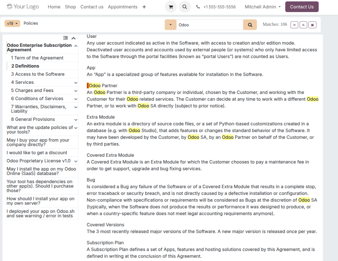This screenshot has height=261, width=338.
Task: Expand Odoo Proprietary License v1.0 chevron
Action: pos(76,161)
